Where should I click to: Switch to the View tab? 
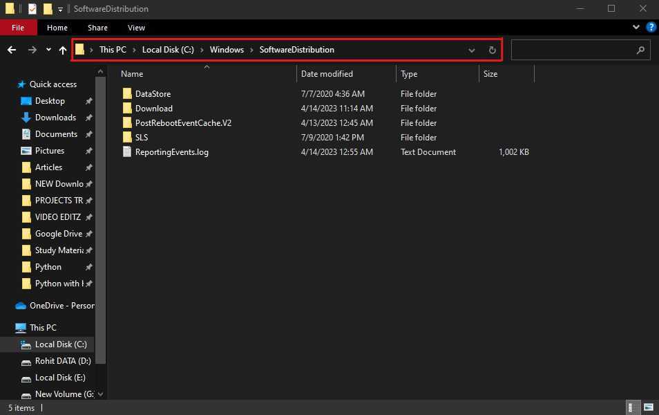[x=136, y=28]
